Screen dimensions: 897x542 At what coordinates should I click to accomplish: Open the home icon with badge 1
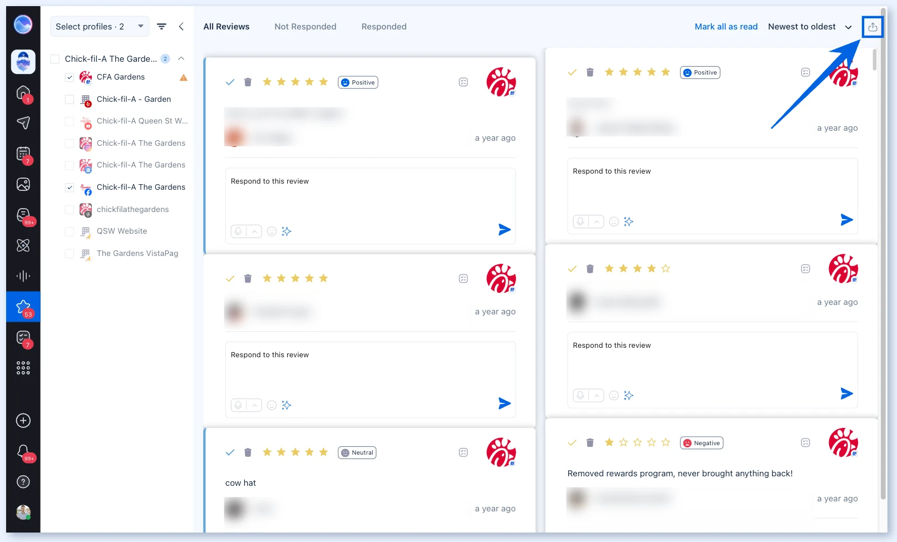23,93
